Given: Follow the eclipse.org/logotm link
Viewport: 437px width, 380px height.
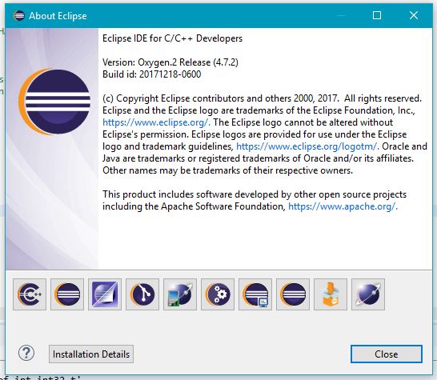Looking at the screenshot, I should pos(307,146).
